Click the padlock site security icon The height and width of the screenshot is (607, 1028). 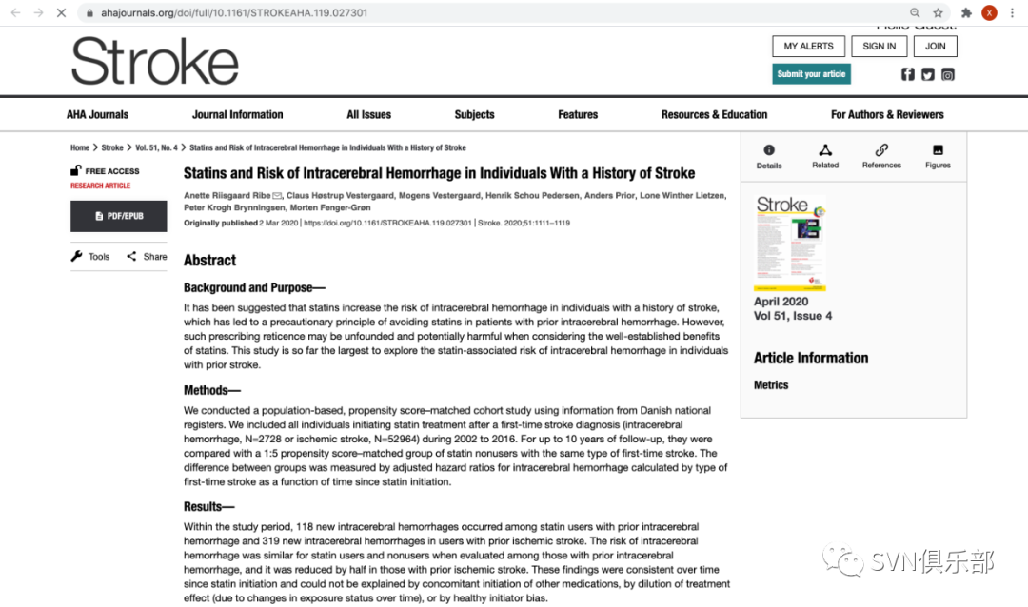89,12
